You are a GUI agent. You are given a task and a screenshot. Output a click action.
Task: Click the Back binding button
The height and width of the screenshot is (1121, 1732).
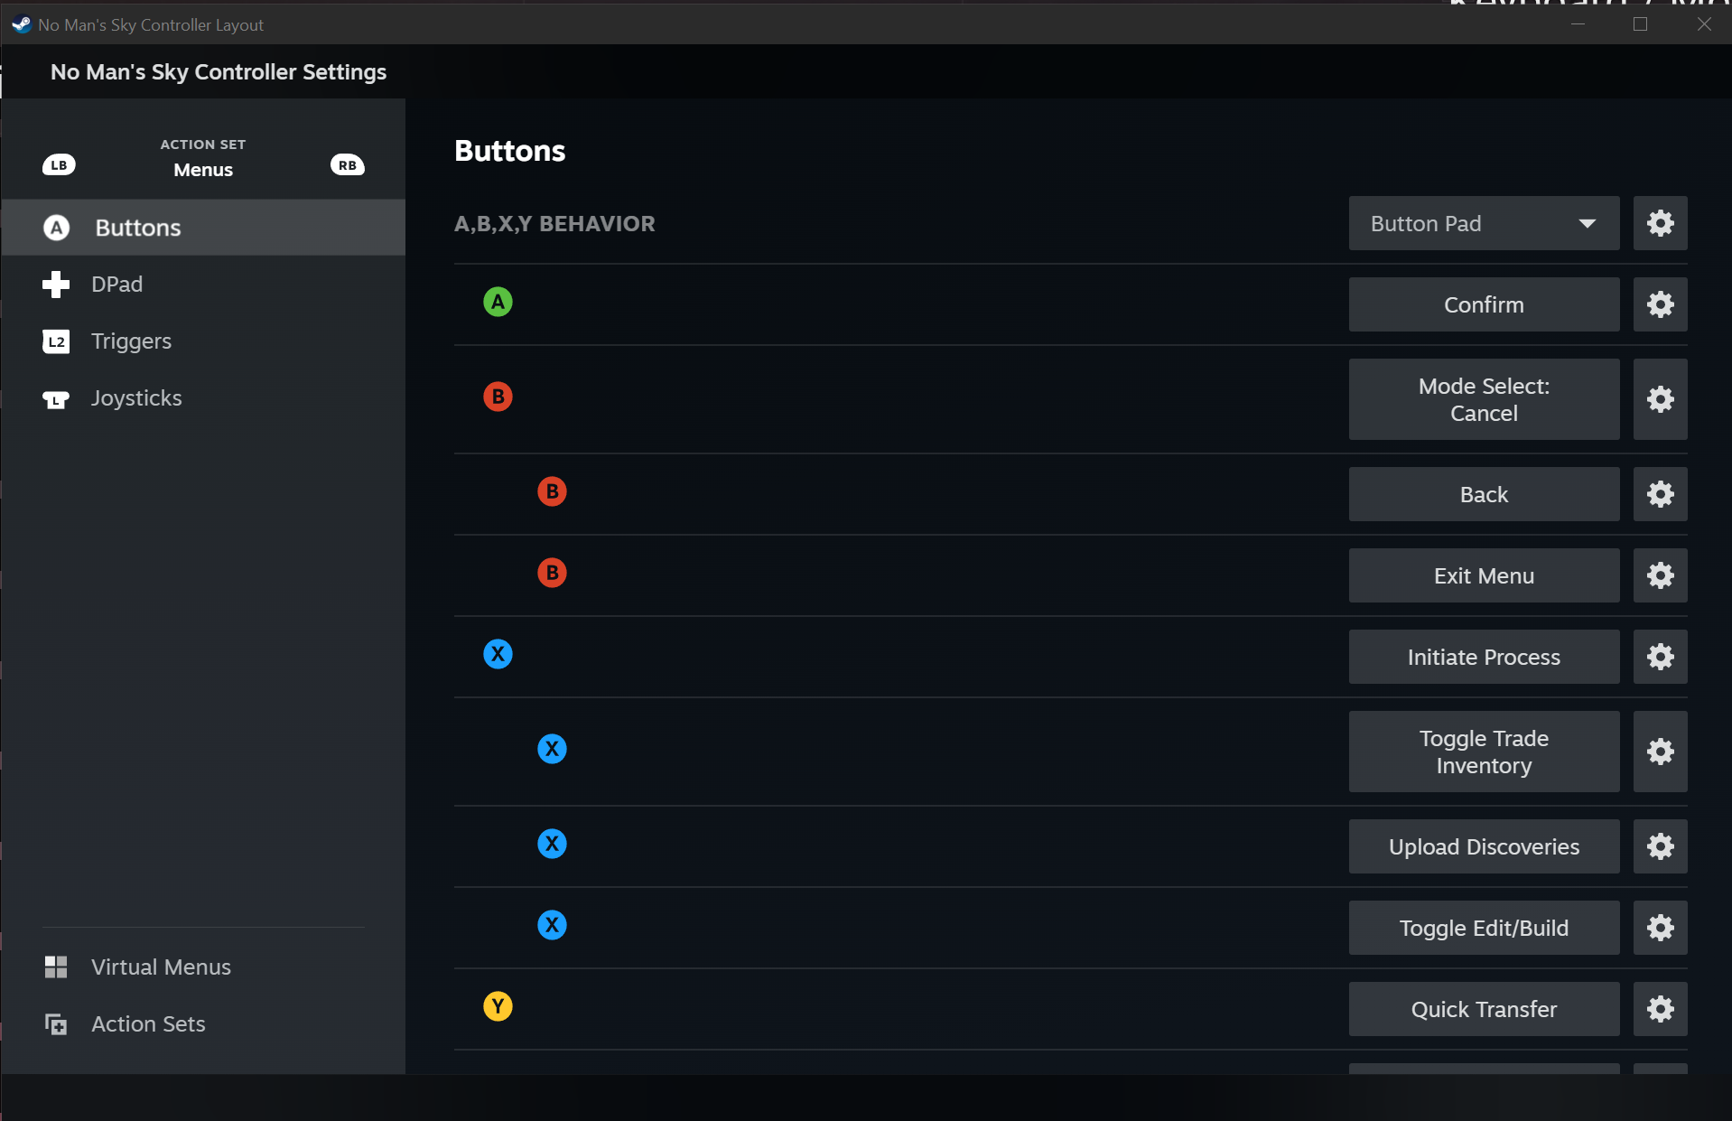point(1484,494)
